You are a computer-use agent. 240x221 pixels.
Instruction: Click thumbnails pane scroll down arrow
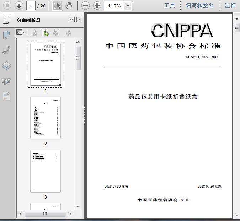(78, 206)
